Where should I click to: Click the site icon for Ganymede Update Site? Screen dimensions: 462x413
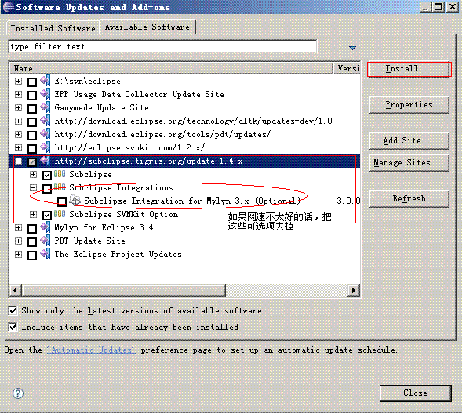45,107
